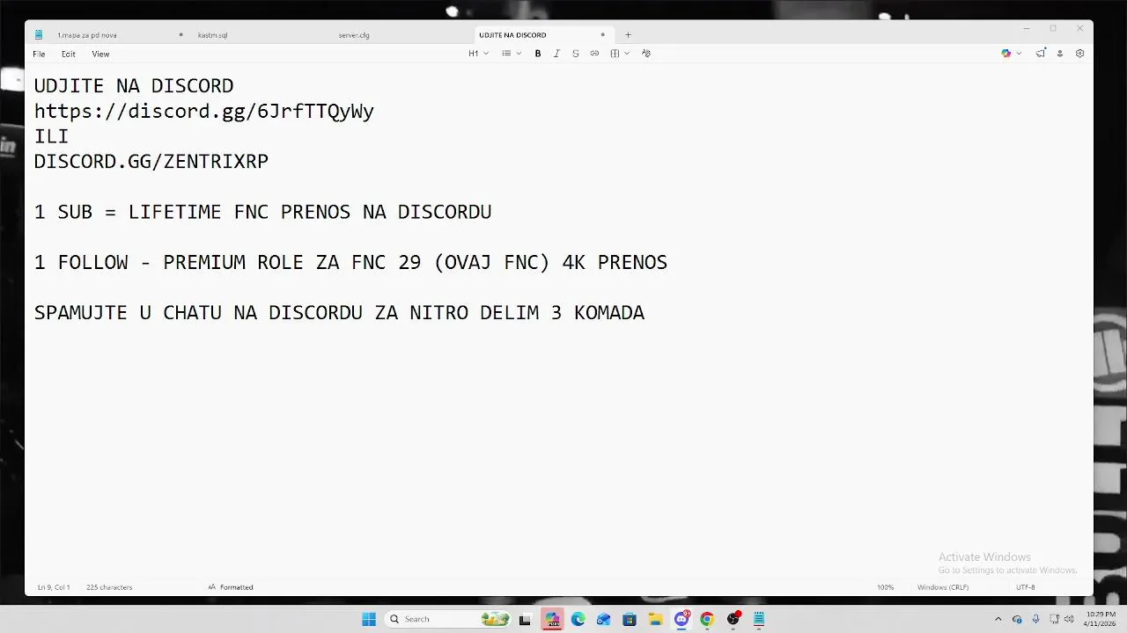The width and height of the screenshot is (1127, 633).
Task: Show hidden system tray icons
Action: coord(998,619)
